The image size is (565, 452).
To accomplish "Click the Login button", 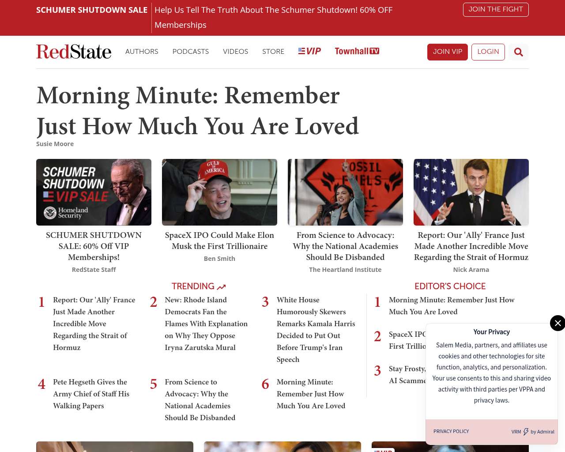I will 488,52.
